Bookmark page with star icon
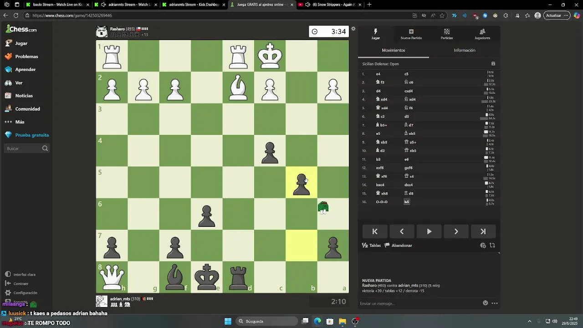The image size is (583, 328). tap(442, 15)
